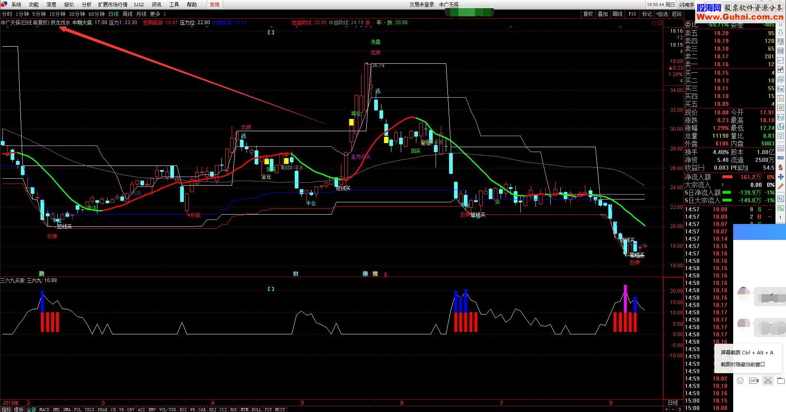This screenshot has width=786, height=412.
Task: Open the 扩展市场行情 menu
Action: click(x=113, y=4)
